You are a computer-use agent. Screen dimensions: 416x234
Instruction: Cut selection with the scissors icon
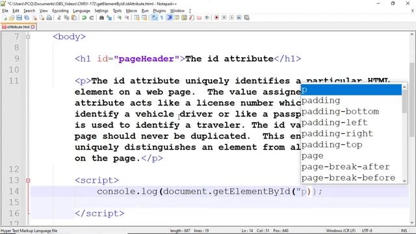tap(59, 18)
